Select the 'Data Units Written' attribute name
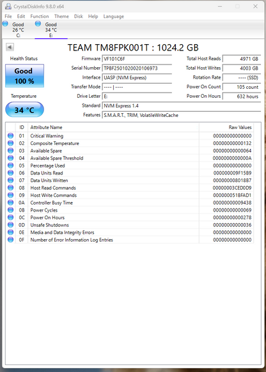Viewport: 266px width, 372px height. [x=49, y=180]
